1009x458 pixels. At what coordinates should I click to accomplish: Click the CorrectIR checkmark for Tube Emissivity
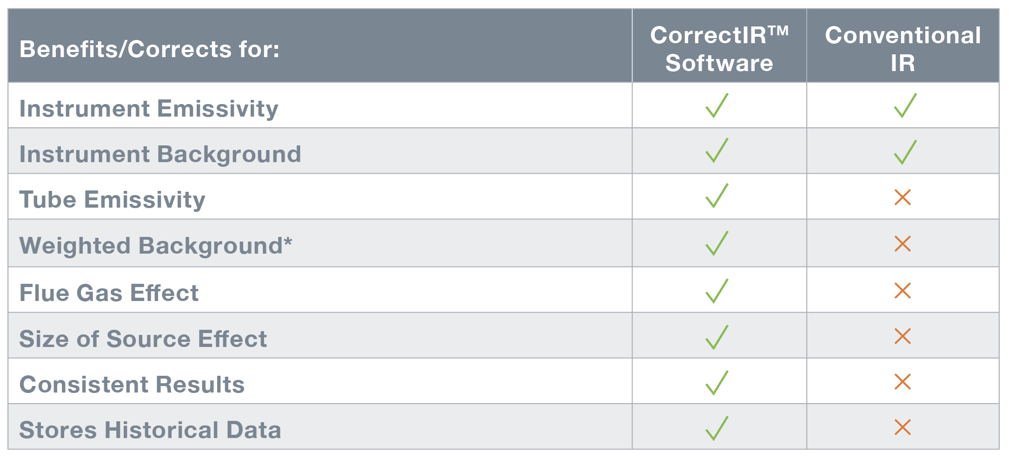coord(717,196)
